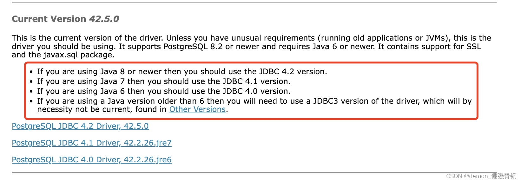The height and width of the screenshot is (182, 521).
Task: Click the Java 6 JDBC 4.0 bullet sentence
Action: tap(164, 91)
